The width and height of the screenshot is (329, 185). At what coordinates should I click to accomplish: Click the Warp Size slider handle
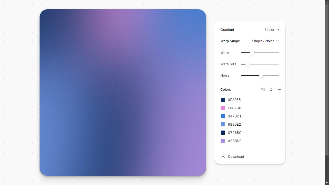tap(248, 64)
